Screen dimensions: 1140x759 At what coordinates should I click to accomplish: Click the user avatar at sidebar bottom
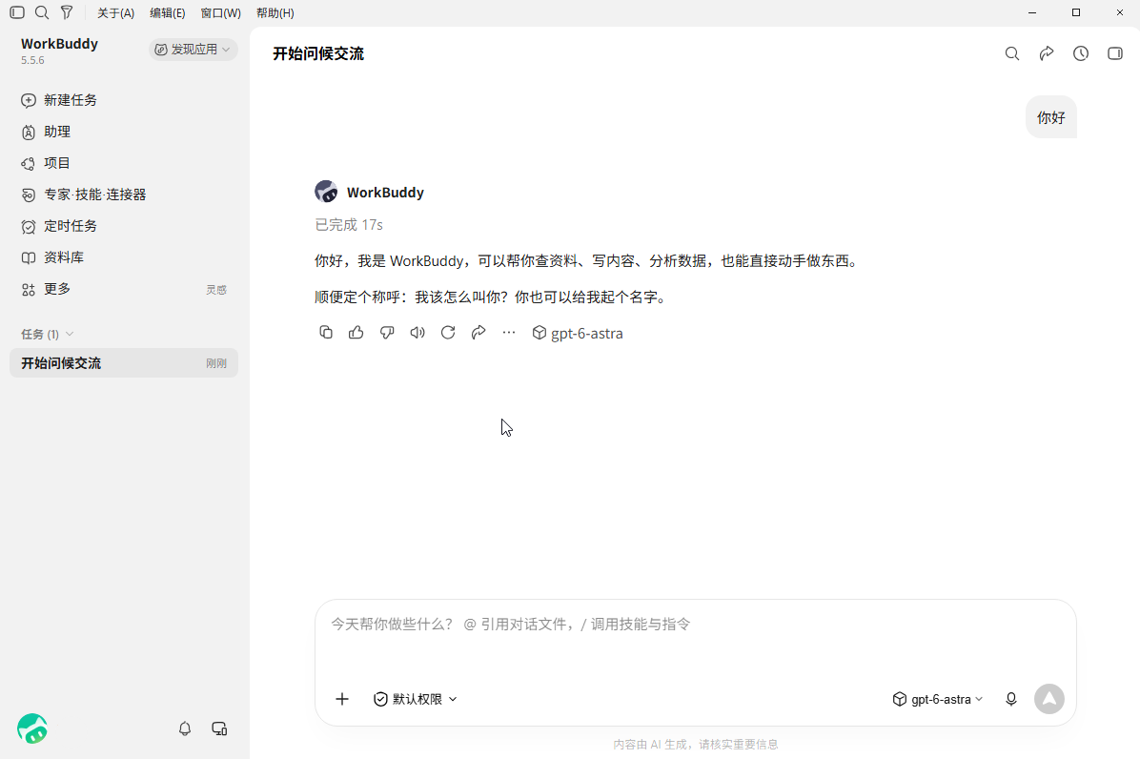pyautogui.click(x=32, y=728)
